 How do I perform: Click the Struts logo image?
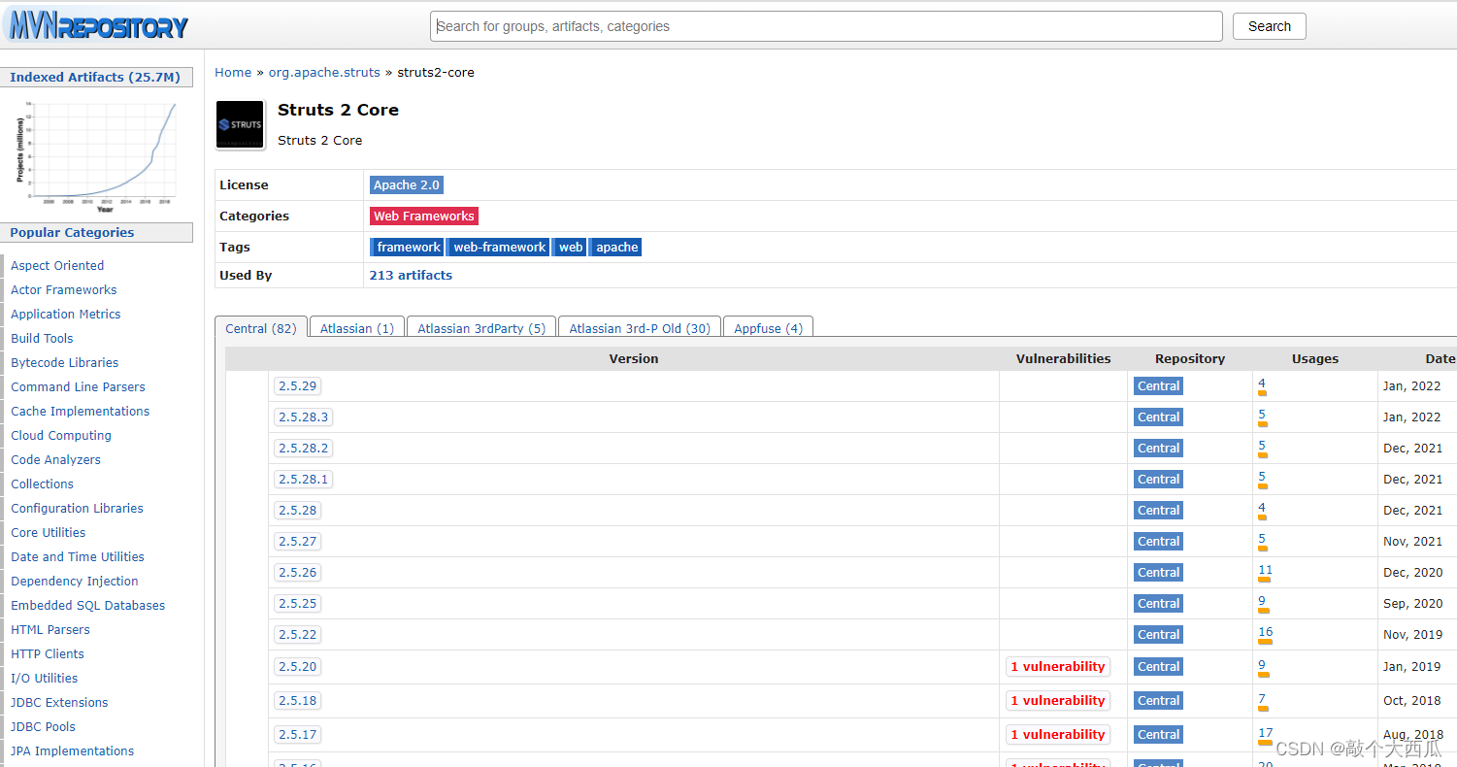tap(240, 124)
